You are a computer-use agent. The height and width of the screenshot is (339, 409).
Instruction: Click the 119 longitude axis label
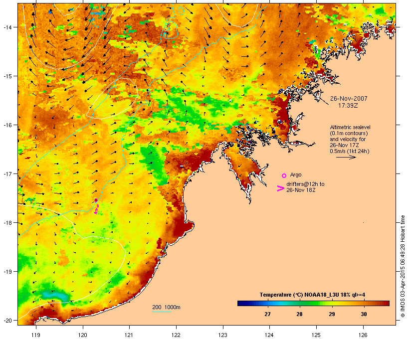(36, 335)
